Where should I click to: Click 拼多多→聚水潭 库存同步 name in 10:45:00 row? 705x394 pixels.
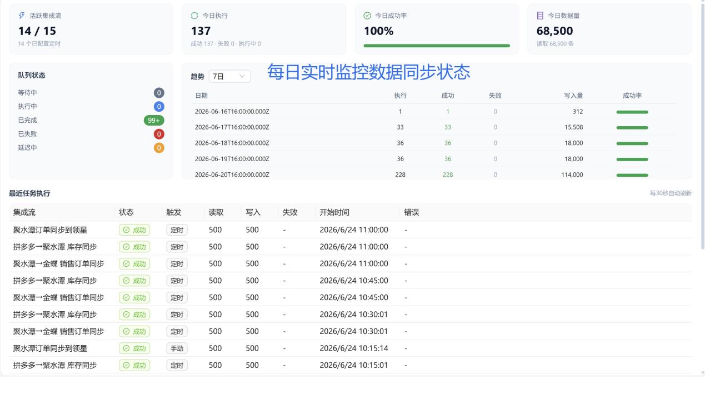[x=55, y=281]
